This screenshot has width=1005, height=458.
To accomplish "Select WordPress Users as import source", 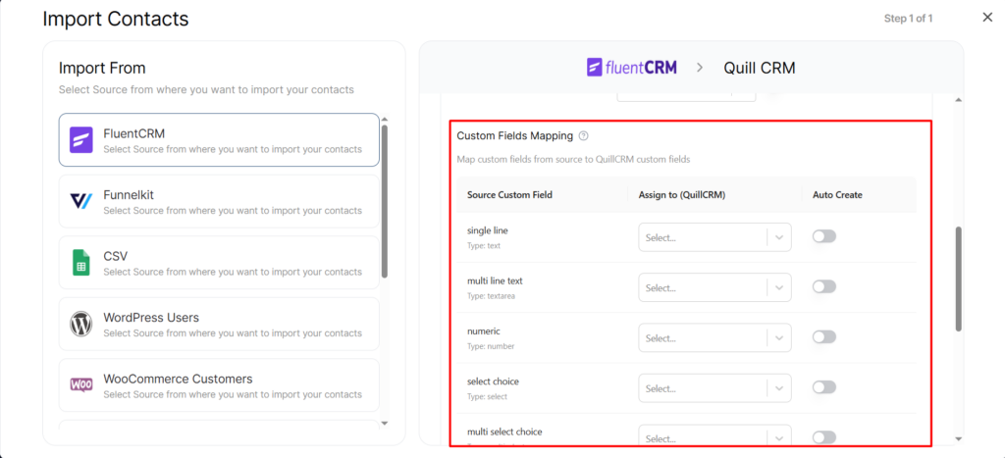I will [219, 324].
